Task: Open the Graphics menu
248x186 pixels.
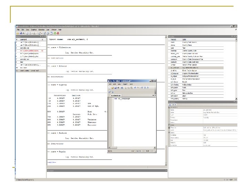Action: [34, 30]
